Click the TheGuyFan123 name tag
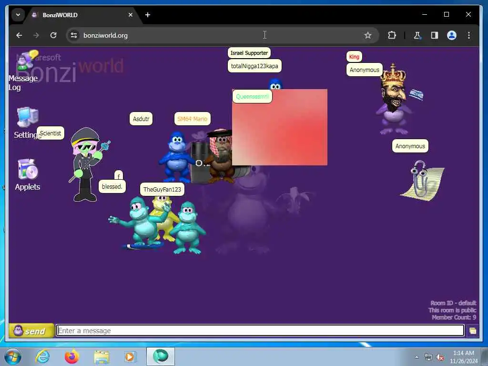 coord(162,189)
